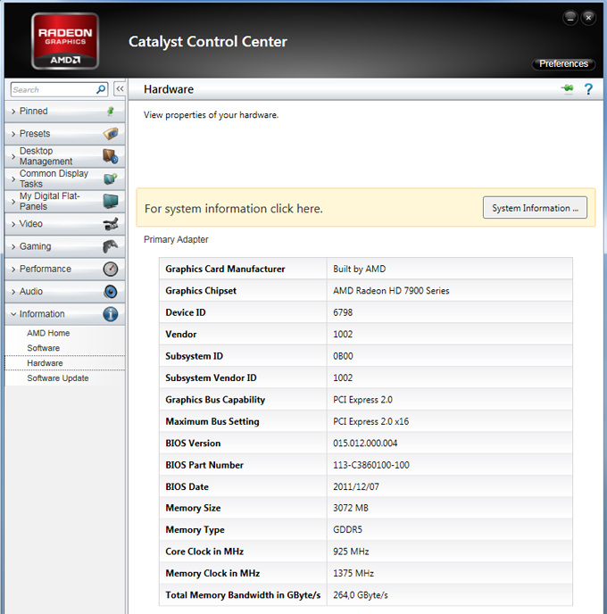Click 'AMD Radeon HD 7900 Series' value

pyautogui.click(x=391, y=291)
